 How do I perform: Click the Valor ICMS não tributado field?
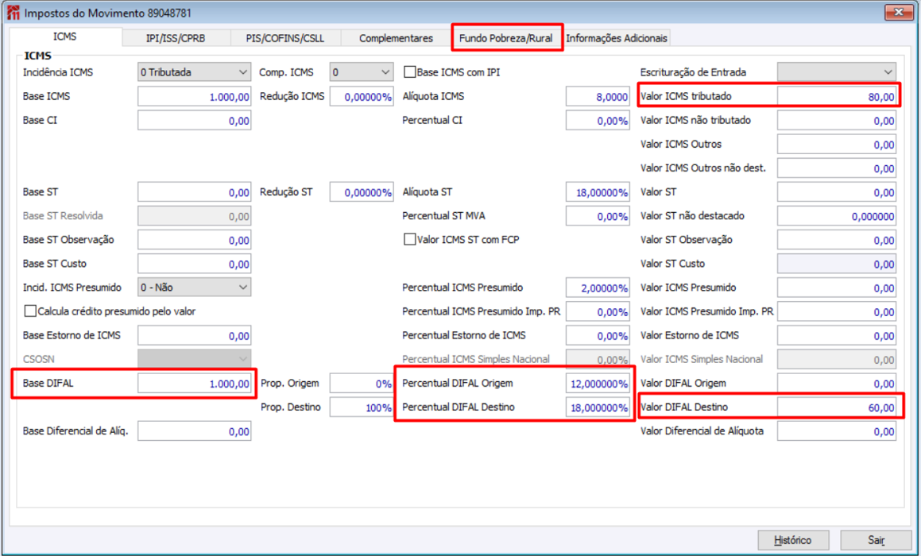click(x=837, y=121)
